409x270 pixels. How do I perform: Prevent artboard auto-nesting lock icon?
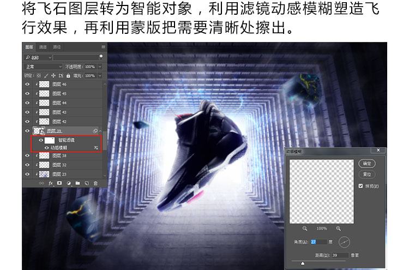[x=61, y=76]
